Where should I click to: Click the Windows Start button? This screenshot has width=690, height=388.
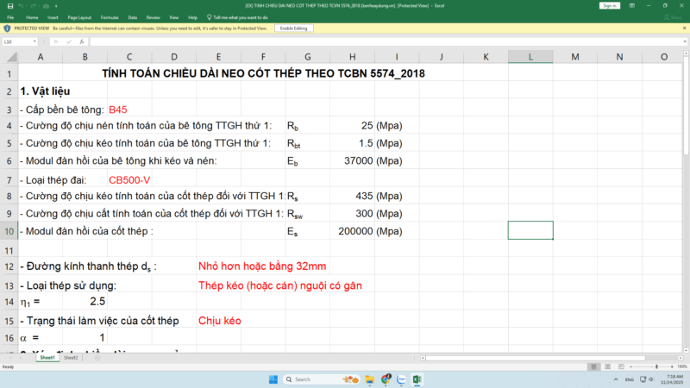pyautogui.click(x=274, y=379)
